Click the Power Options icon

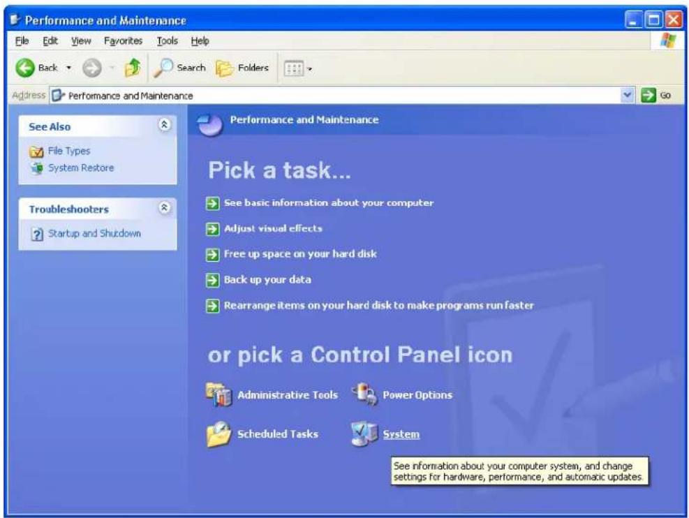[364, 394]
